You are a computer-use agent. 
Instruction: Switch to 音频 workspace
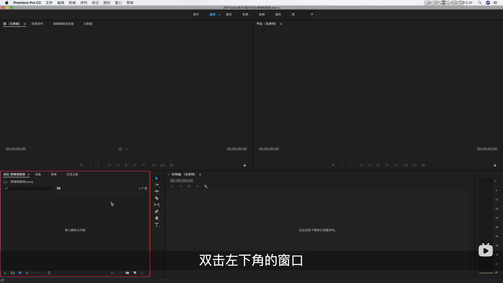(x=262, y=14)
